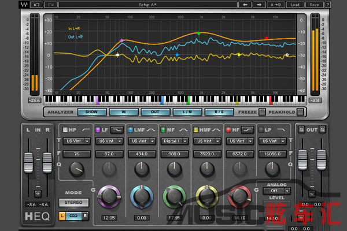Select analyzer L/M channel
The height and width of the screenshot is (231, 347).
pyautogui.click(x=187, y=112)
